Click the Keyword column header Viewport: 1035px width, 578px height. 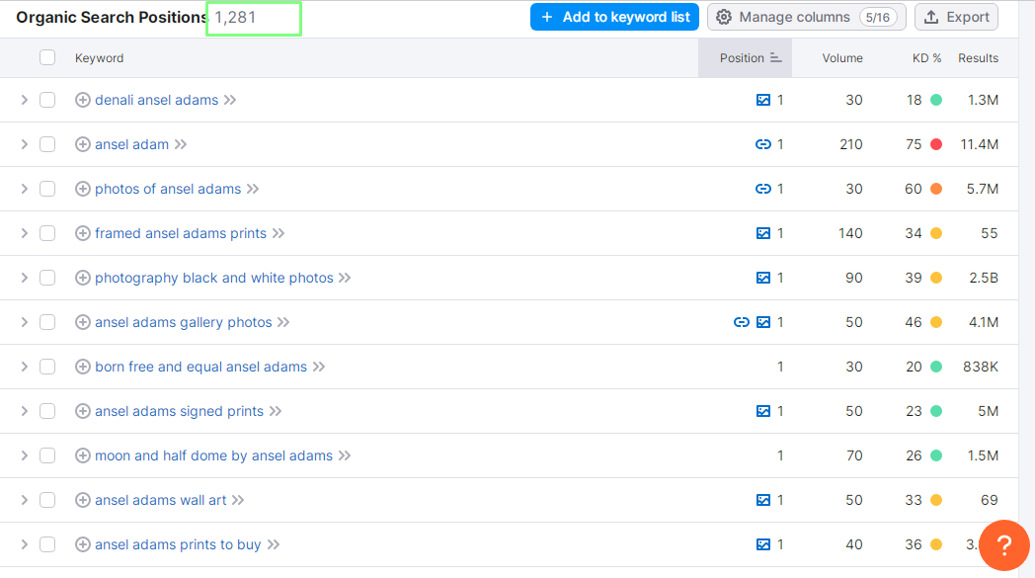(99, 58)
